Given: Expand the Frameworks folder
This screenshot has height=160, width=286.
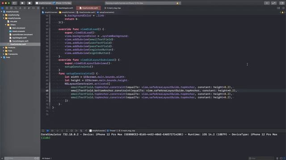Looking at the screenshot, I should pyautogui.click(x=4, y=54).
